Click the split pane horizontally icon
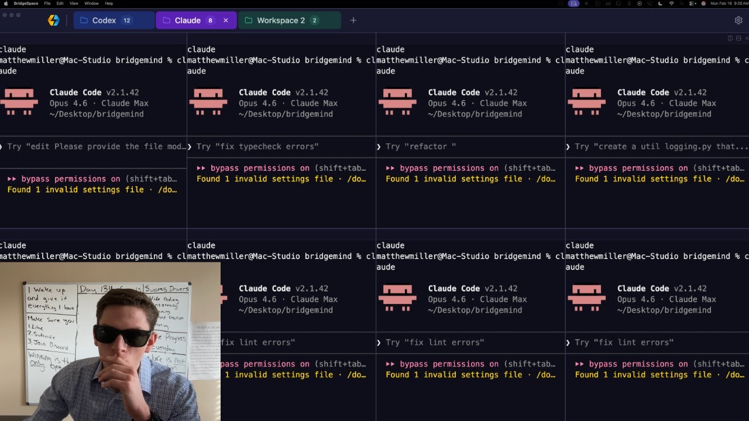This screenshot has height=421, width=749. coord(738,38)
